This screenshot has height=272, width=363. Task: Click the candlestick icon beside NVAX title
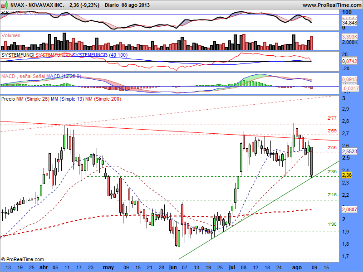point(5,5)
